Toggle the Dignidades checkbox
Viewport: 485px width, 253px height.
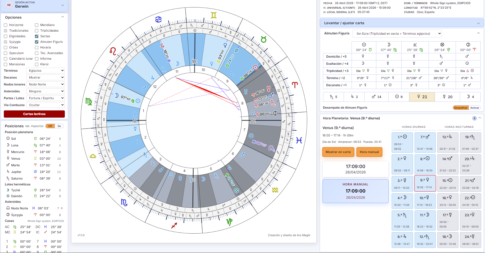[6, 36]
